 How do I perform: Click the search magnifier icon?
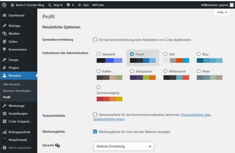coord(50,5)
